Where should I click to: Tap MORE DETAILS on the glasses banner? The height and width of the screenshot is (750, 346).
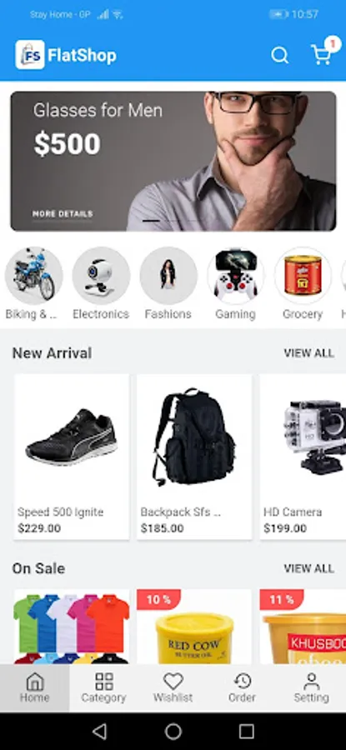point(63,214)
